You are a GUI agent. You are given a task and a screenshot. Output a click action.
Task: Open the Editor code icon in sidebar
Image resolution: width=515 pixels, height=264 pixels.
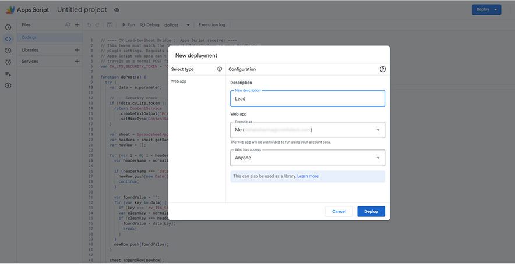point(8,39)
